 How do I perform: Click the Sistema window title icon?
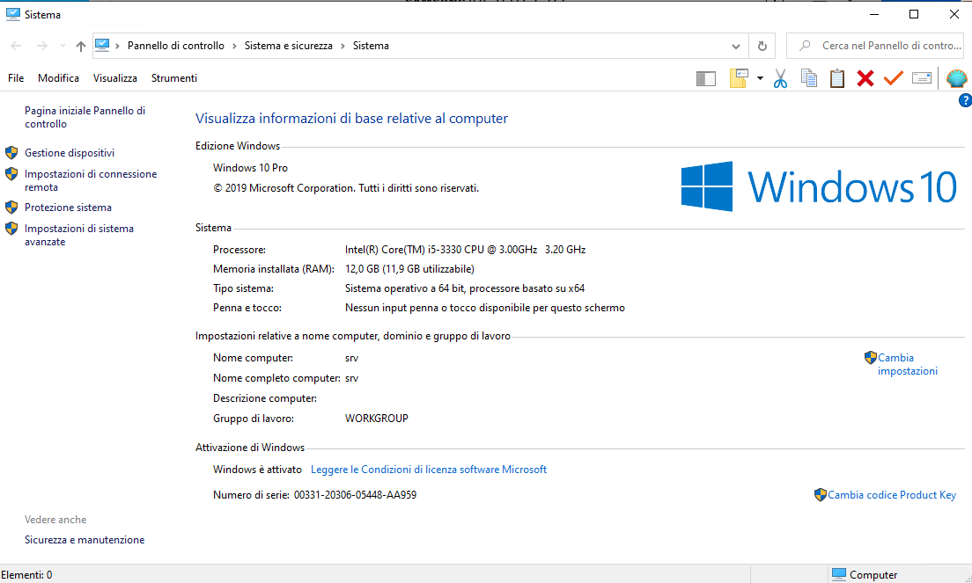pos(12,14)
